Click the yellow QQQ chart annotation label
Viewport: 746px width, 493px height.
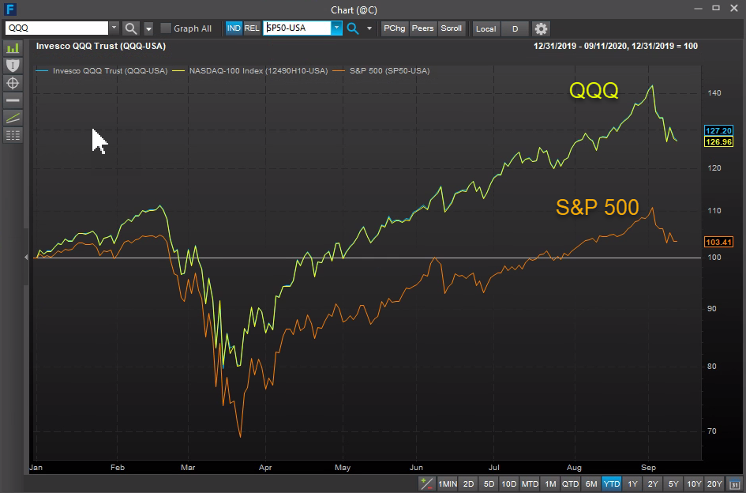point(594,90)
